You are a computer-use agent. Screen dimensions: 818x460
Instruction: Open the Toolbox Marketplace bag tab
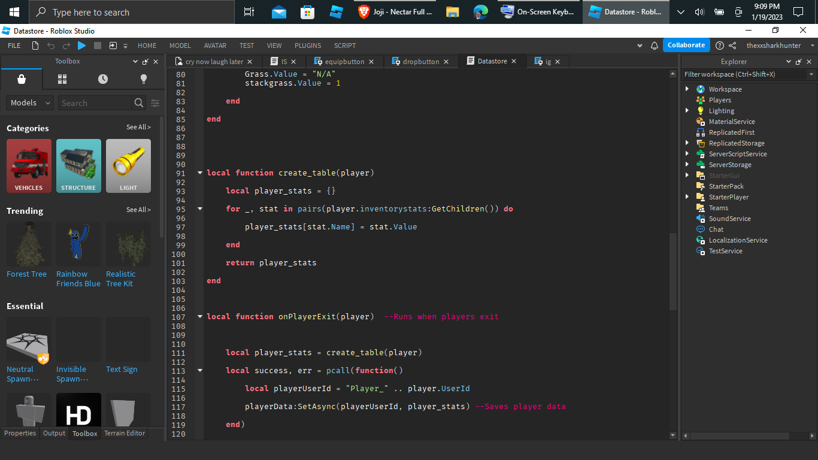[22, 79]
